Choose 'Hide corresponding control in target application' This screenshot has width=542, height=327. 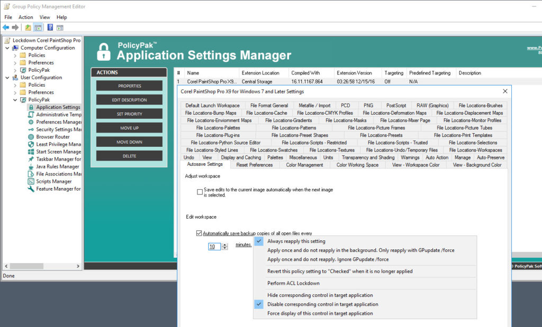click(x=365, y=295)
